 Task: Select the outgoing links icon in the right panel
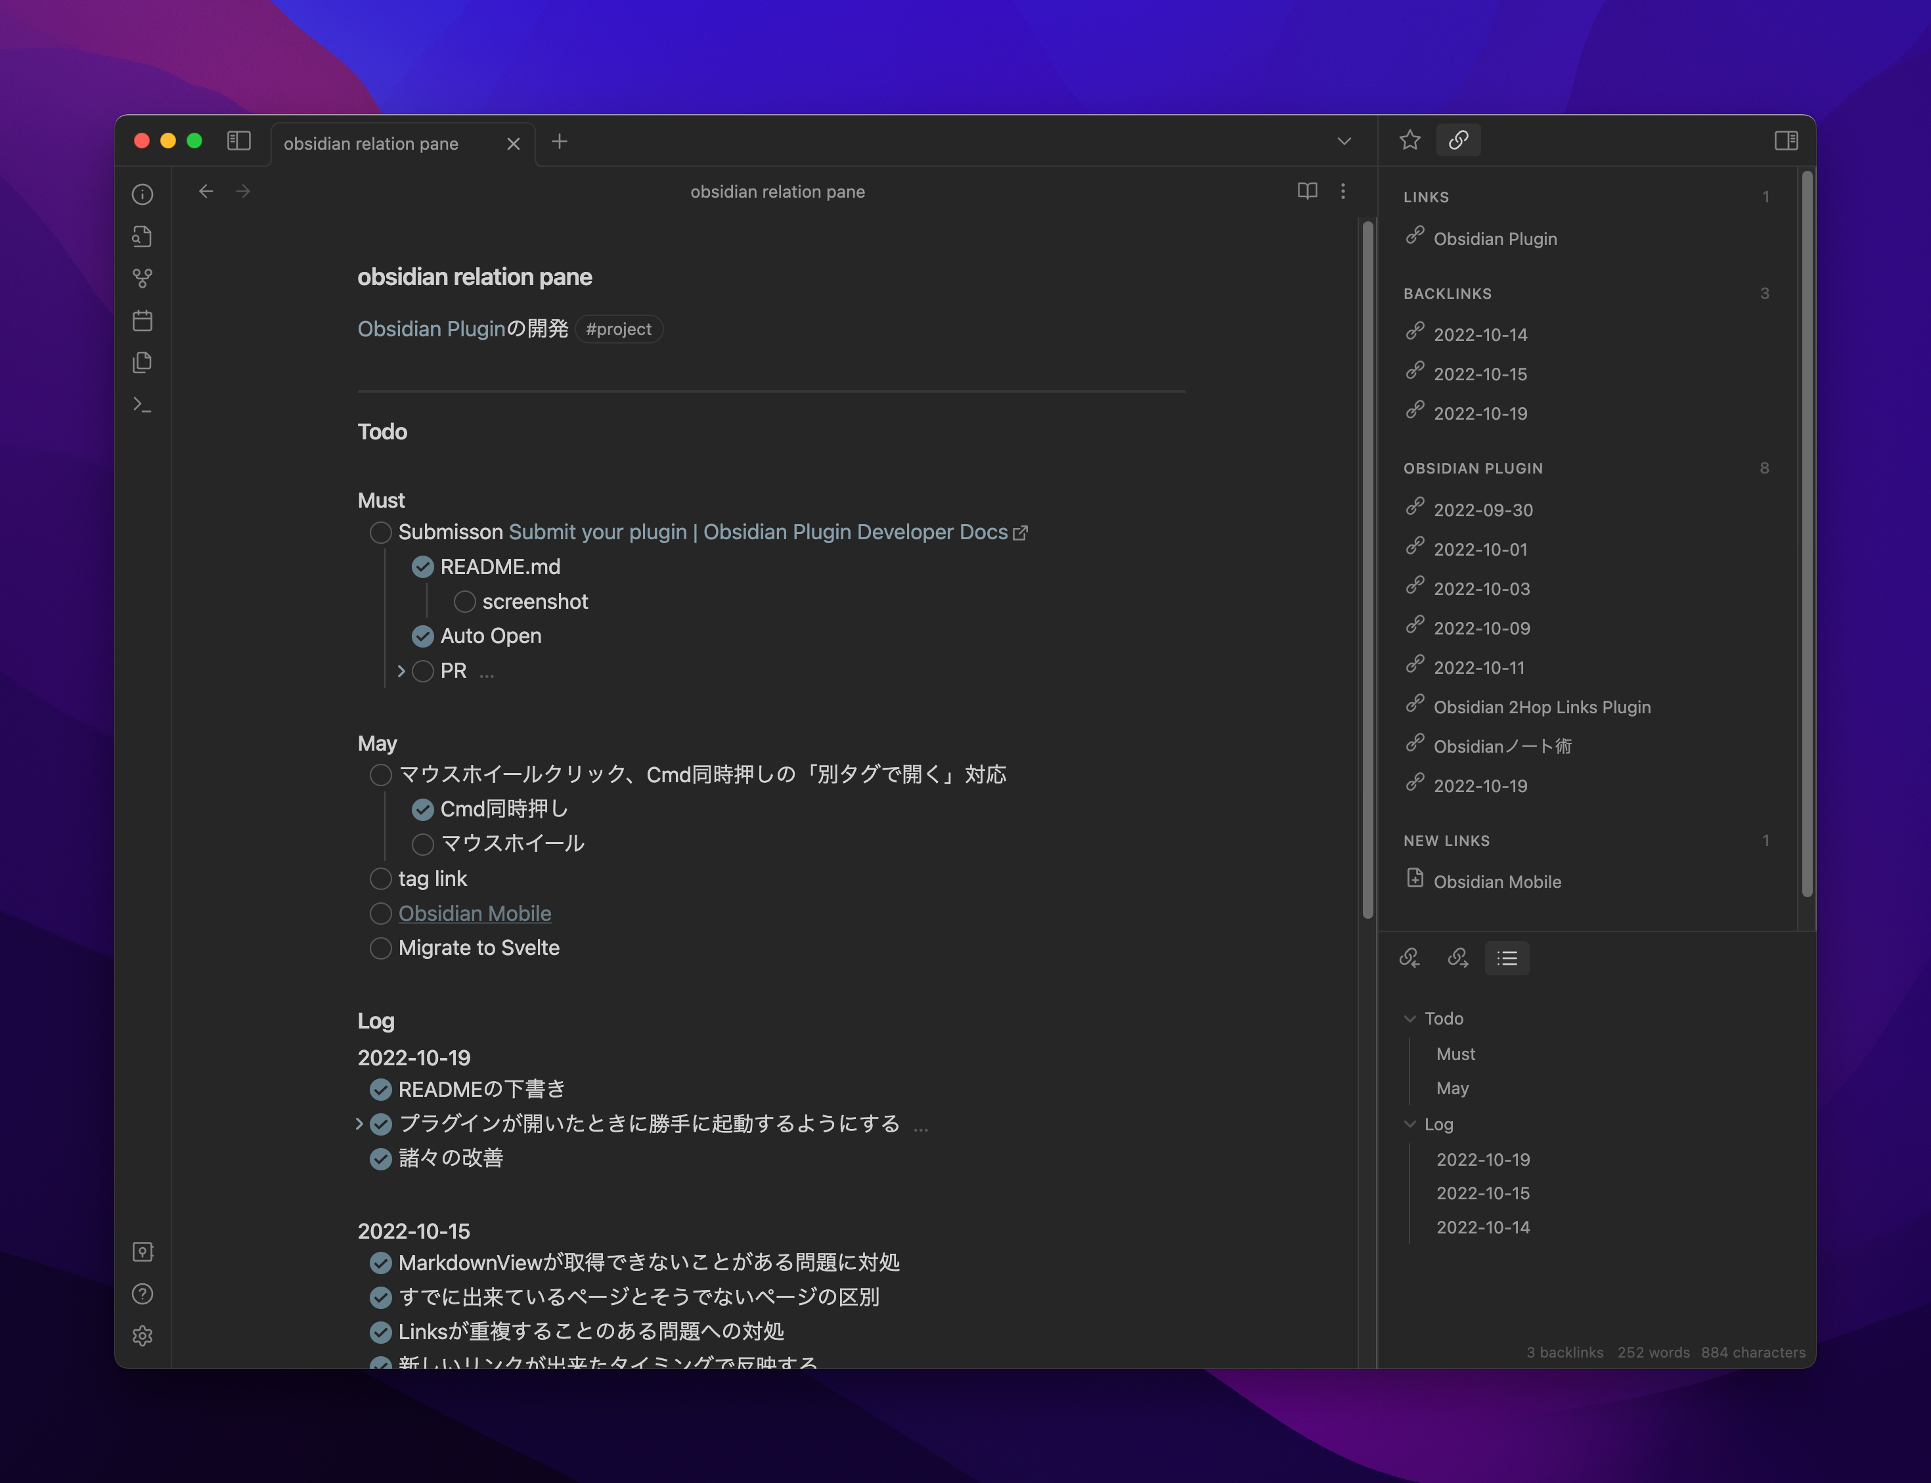(x=1457, y=958)
